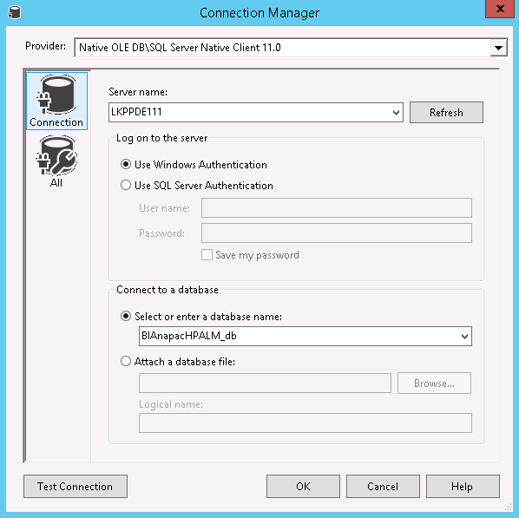Tick the Save my password checkbox

pyautogui.click(x=207, y=255)
